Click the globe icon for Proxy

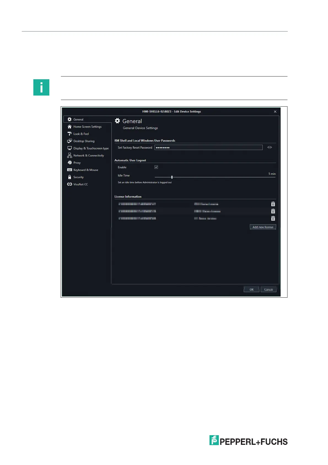click(x=69, y=163)
